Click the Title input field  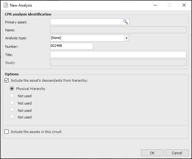tap(118, 54)
